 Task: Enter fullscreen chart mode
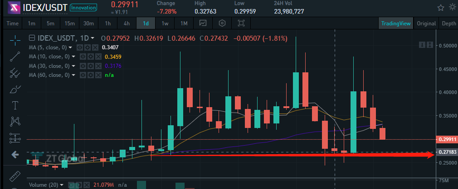241,24
